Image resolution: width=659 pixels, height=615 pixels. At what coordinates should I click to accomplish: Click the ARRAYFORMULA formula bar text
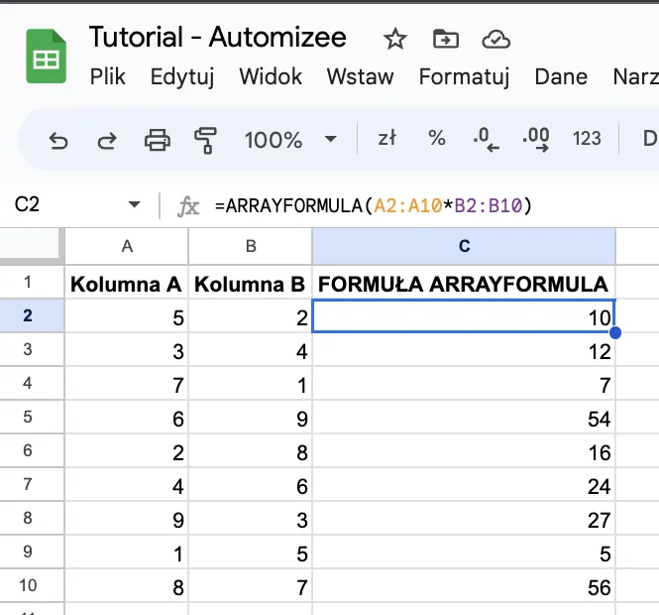[374, 206]
